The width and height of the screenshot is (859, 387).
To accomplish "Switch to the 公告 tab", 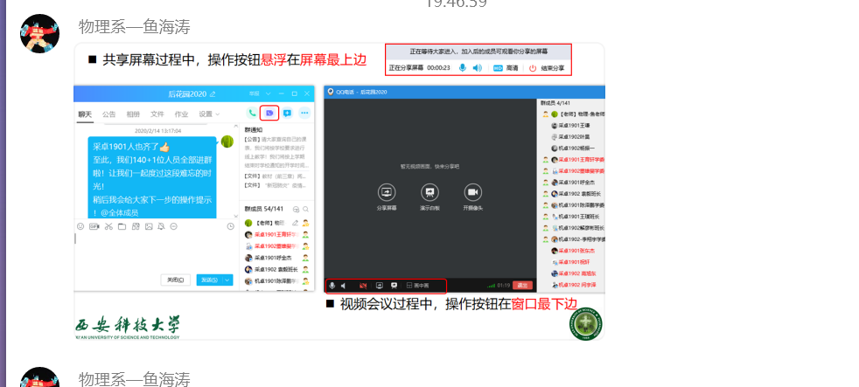I will [108, 114].
